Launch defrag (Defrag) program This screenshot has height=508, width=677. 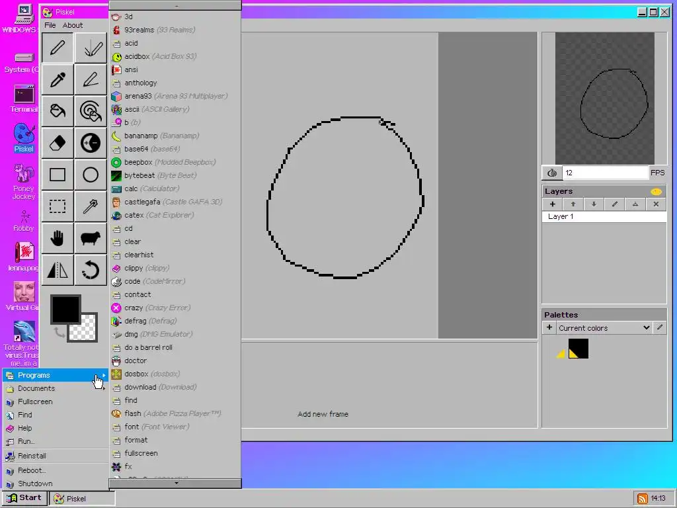coord(175,321)
